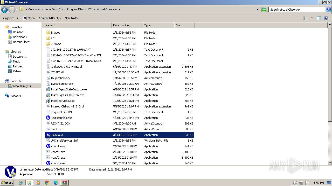Select the Images folder icon
Screen dimensions: 332x186
pyautogui.click(x=48, y=33)
